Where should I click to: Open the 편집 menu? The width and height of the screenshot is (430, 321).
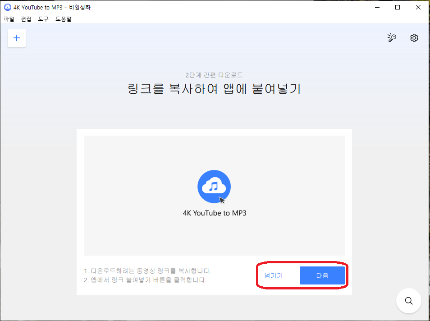pyautogui.click(x=26, y=19)
